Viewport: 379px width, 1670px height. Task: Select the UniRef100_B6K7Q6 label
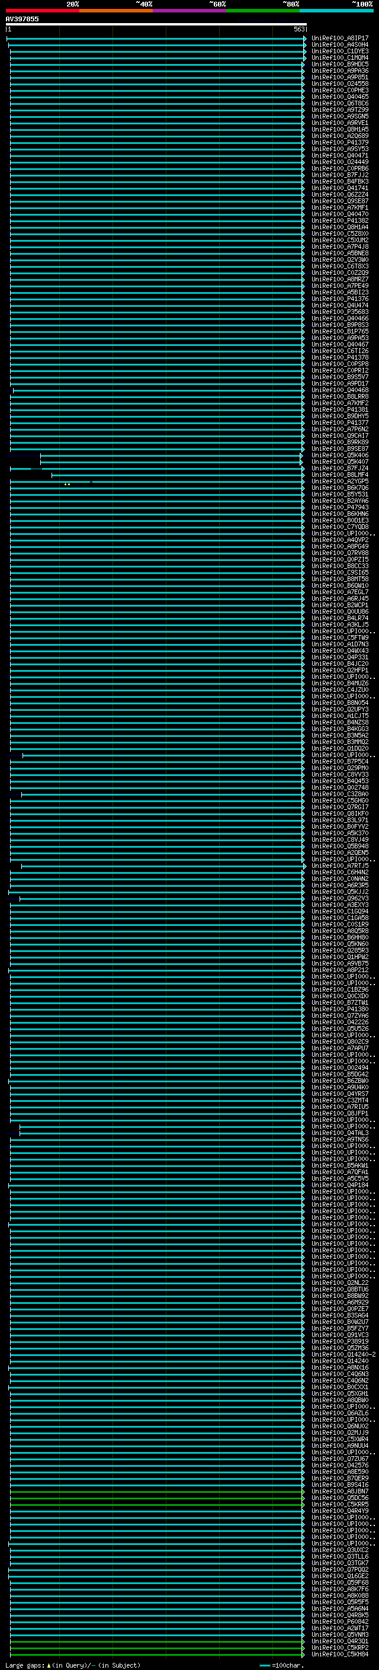pyautogui.click(x=339, y=488)
